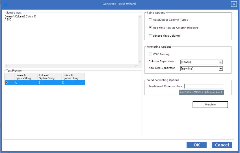Enable AutoDetect Column Types checkbox

point(150,20)
